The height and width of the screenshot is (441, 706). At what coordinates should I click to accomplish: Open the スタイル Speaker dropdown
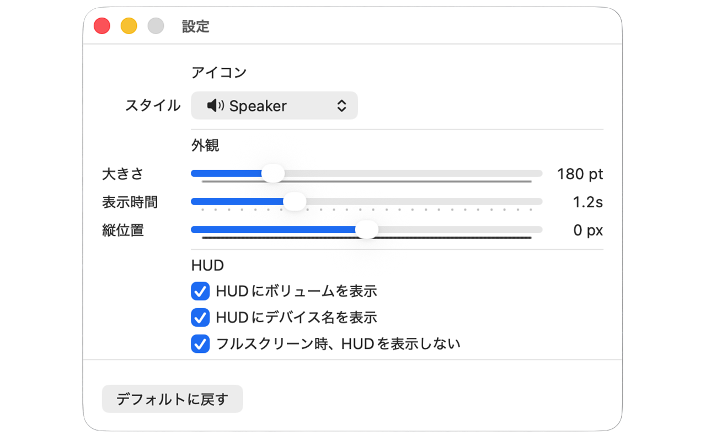[x=274, y=106]
